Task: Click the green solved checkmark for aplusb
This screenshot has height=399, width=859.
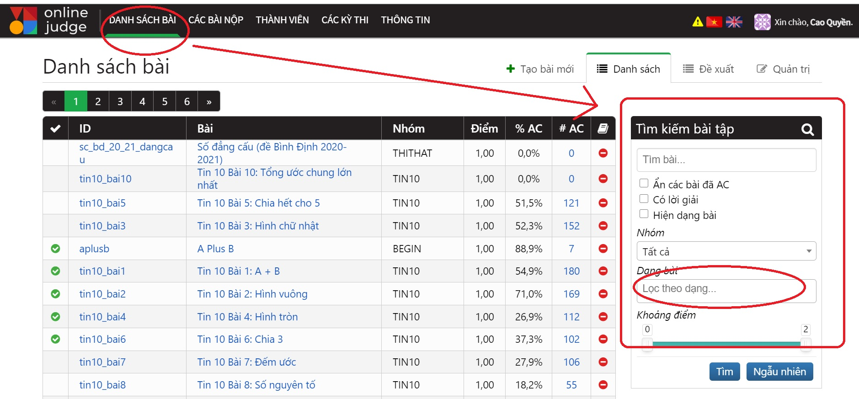Action: click(55, 249)
